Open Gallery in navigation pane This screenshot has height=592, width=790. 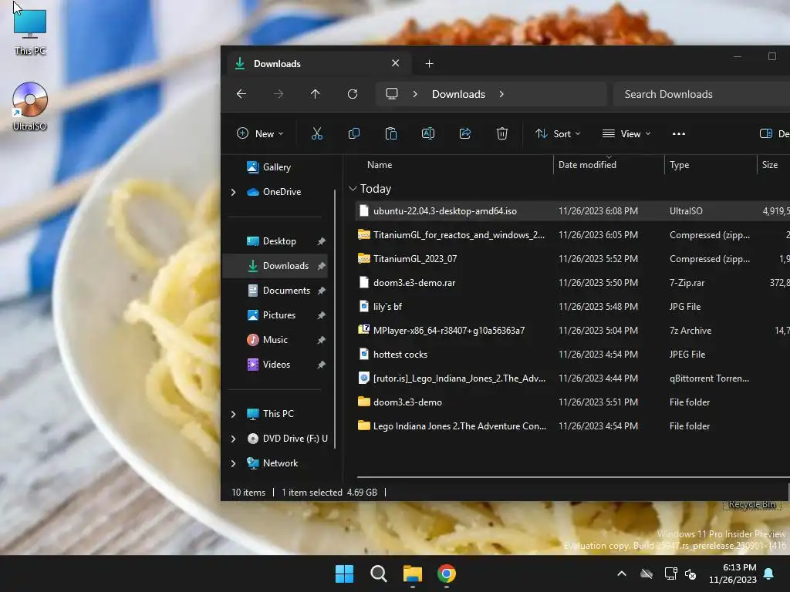(x=277, y=167)
